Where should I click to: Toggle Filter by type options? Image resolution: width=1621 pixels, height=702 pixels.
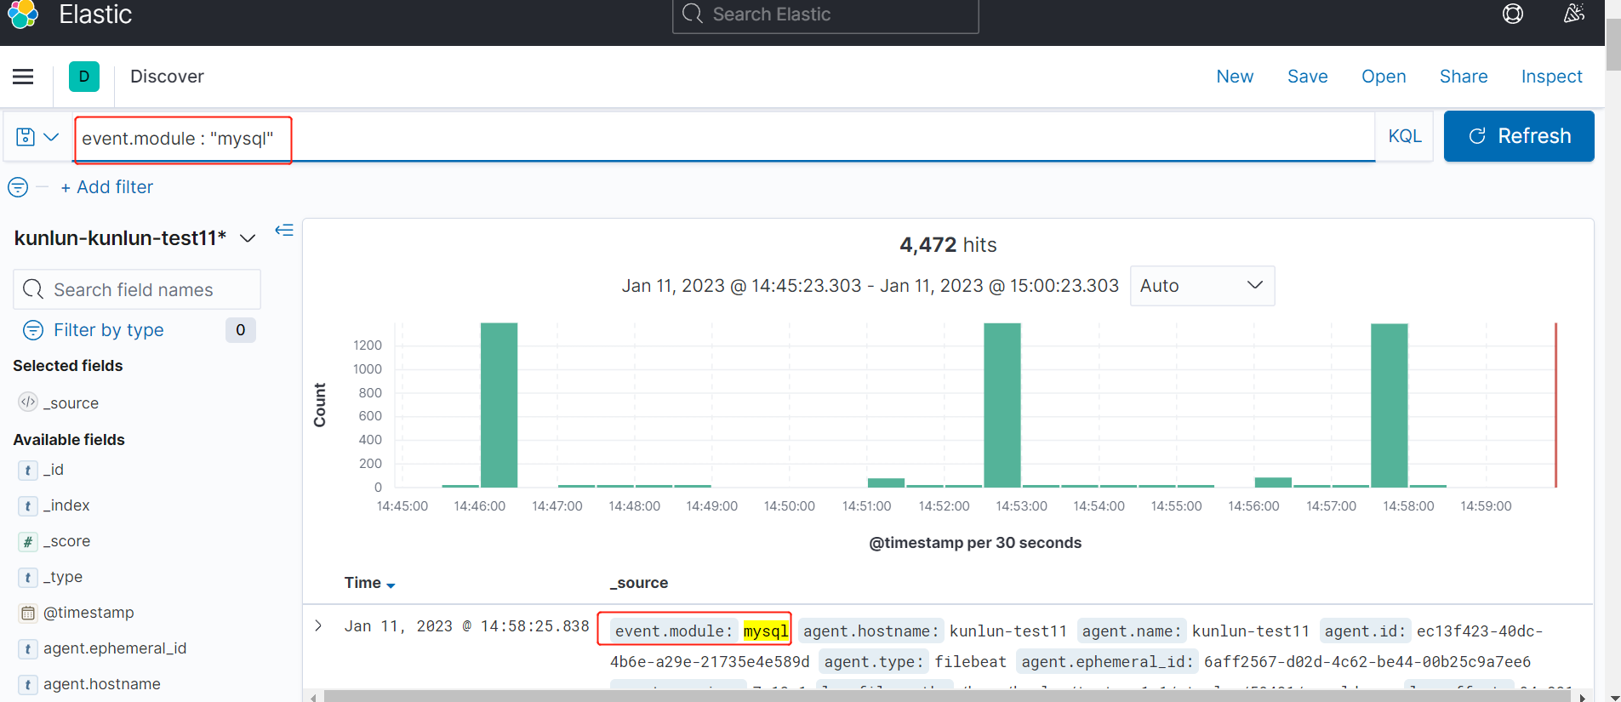109,330
